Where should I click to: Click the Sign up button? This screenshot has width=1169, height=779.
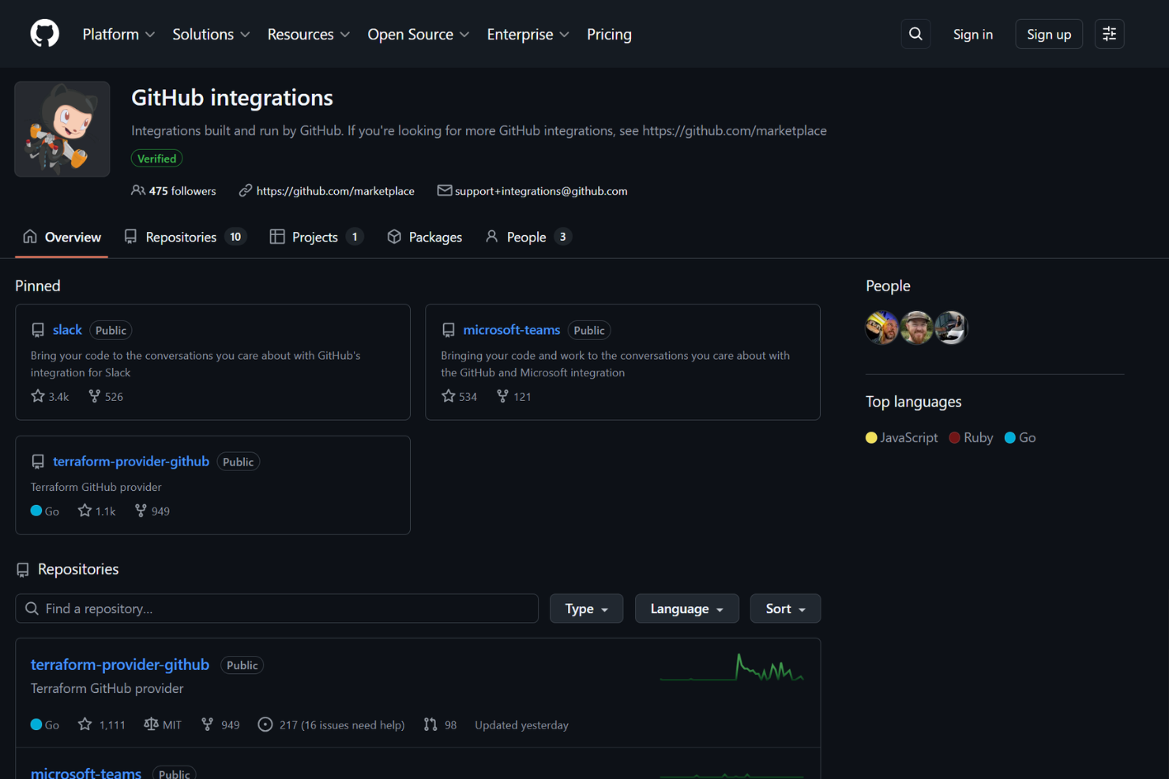coord(1048,33)
